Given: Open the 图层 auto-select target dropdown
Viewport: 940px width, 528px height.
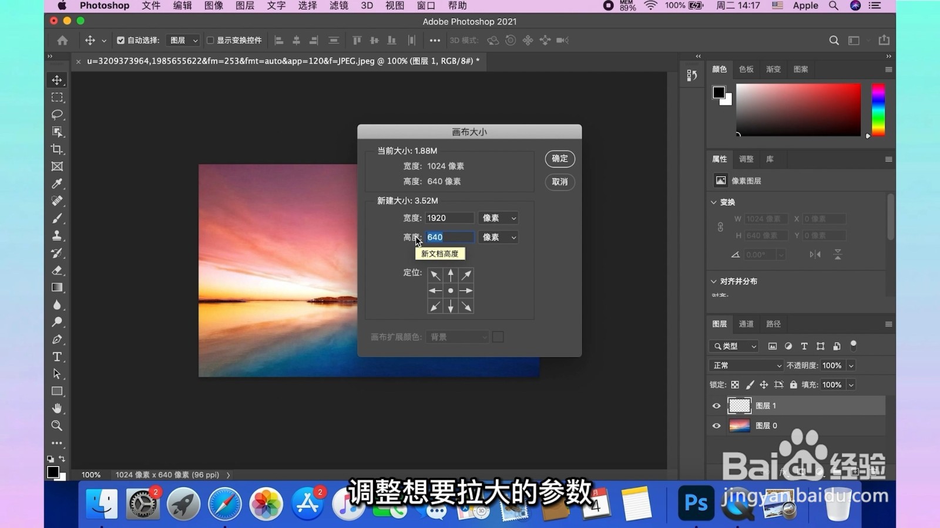Looking at the screenshot, I should coord(183,40).
